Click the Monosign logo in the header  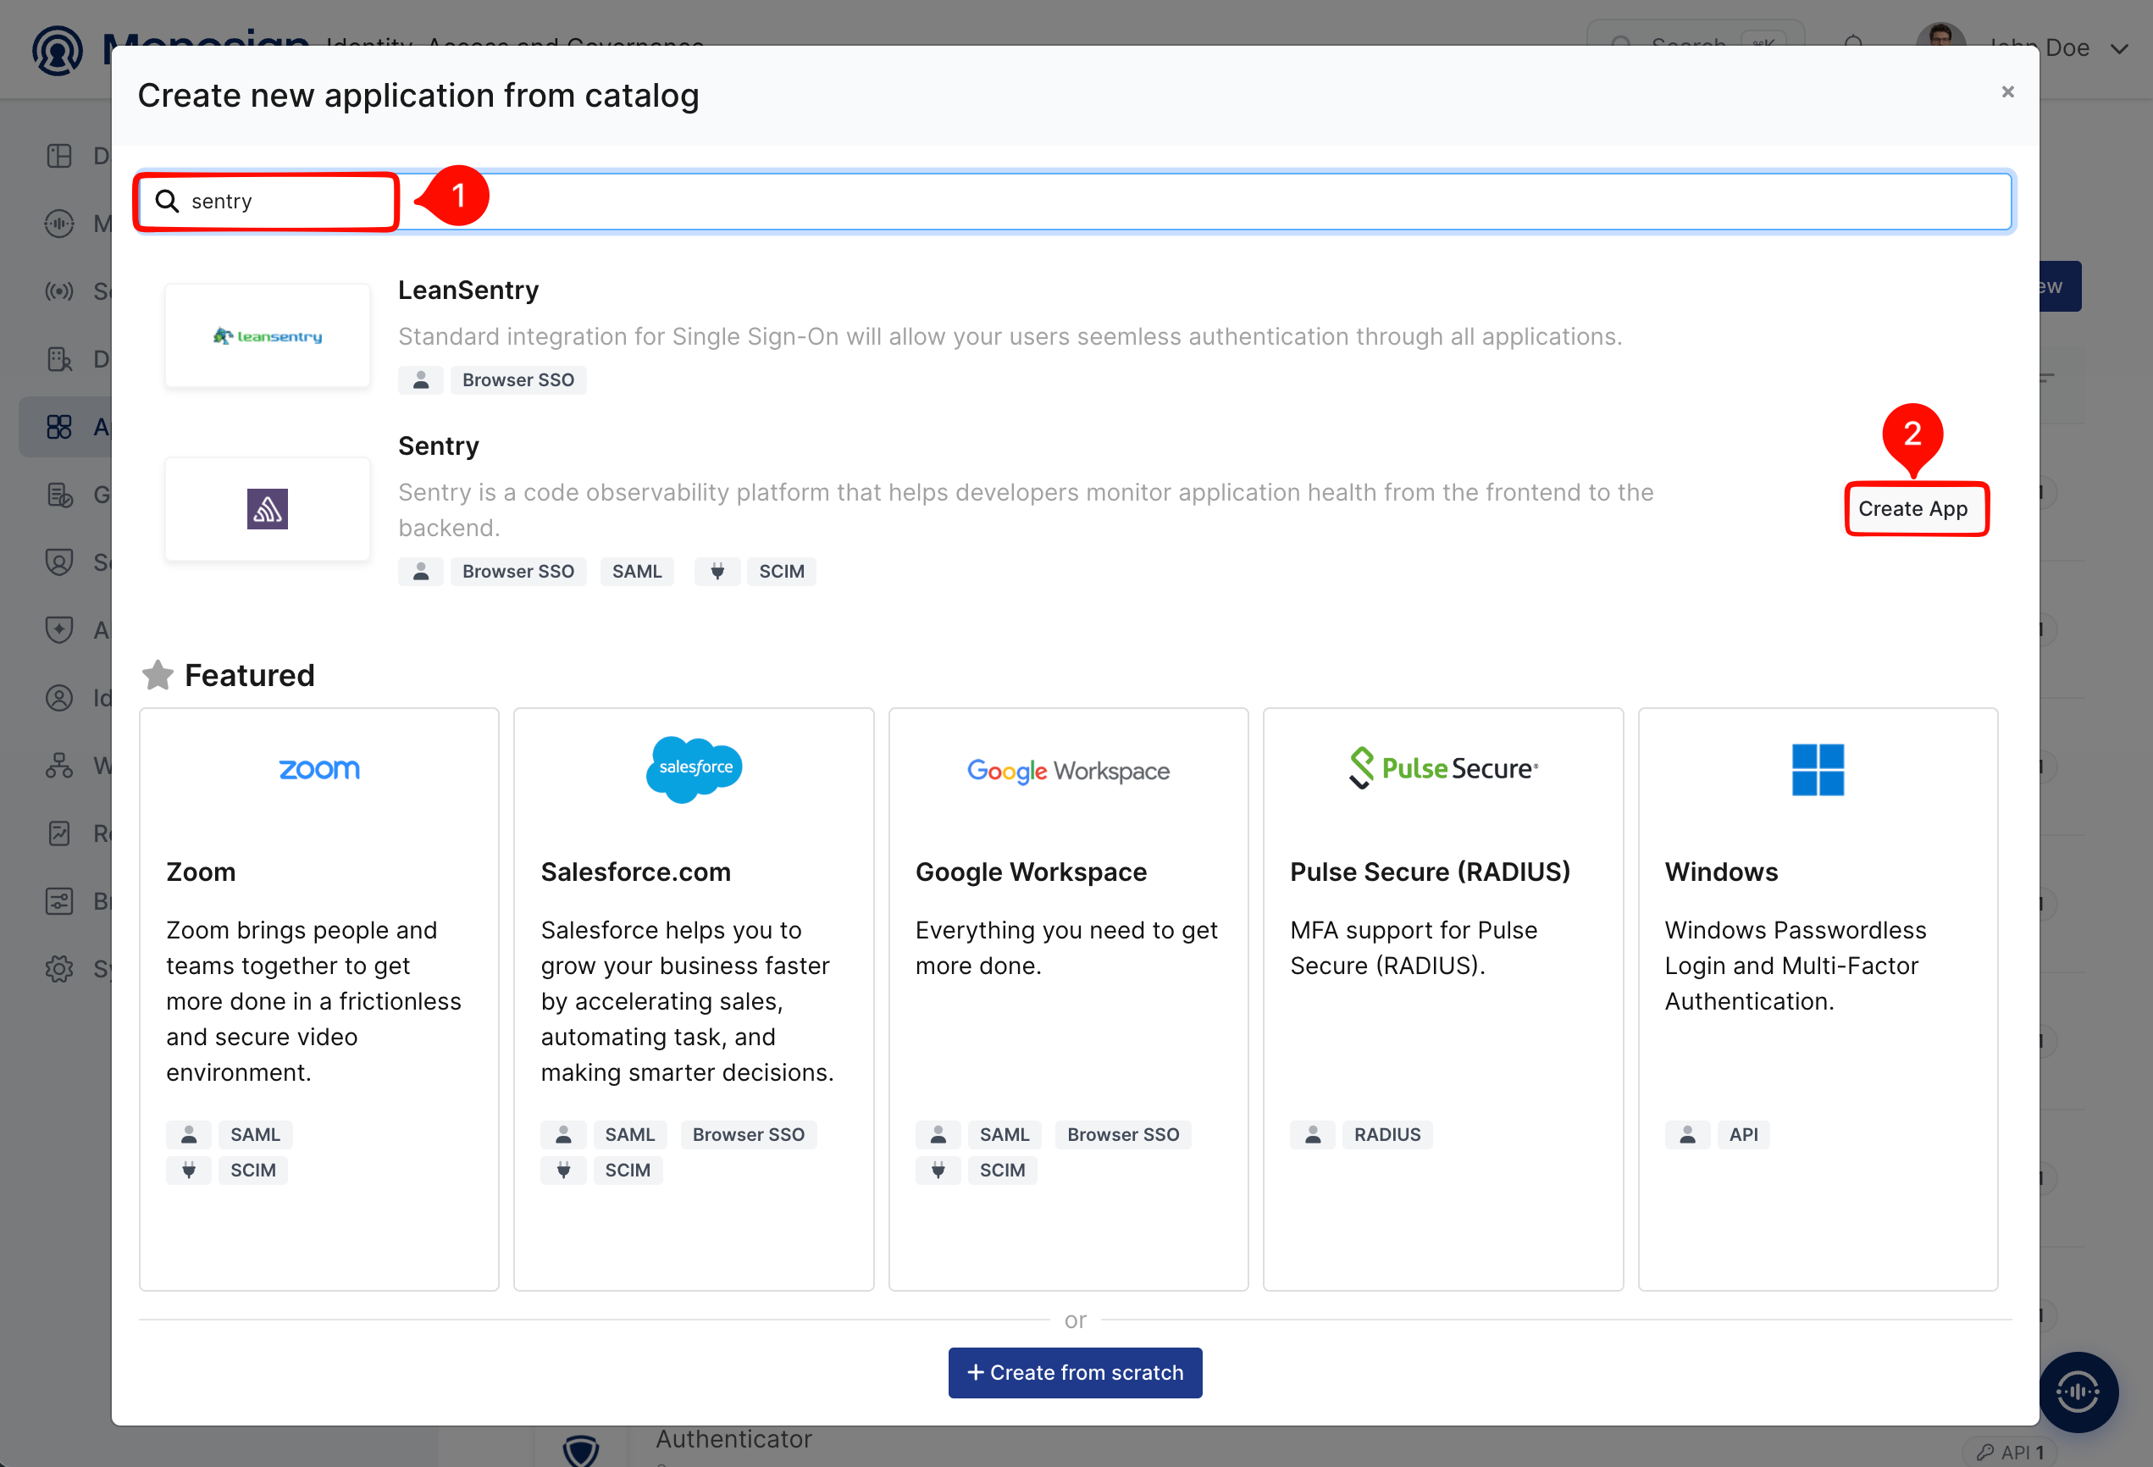58,50
